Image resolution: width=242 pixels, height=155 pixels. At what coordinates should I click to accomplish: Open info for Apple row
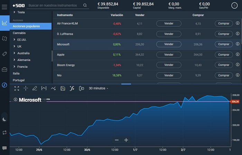pyautogui.click(x=238, y=54)
